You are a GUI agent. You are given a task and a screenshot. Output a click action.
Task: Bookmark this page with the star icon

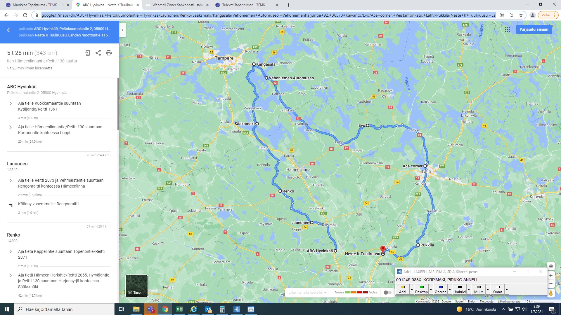coord(521,15)
